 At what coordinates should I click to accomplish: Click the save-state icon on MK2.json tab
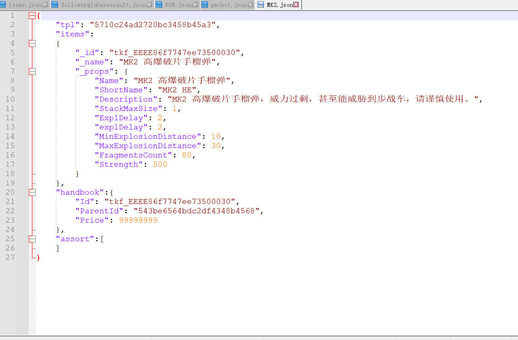pos(261,5)
